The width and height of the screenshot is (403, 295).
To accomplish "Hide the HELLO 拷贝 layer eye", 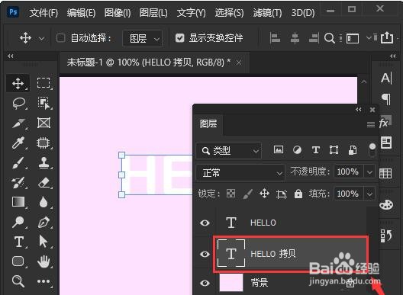I will click(205, 254).
